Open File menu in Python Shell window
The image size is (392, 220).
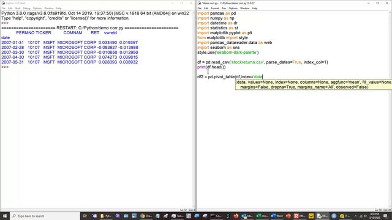point(3,8)
